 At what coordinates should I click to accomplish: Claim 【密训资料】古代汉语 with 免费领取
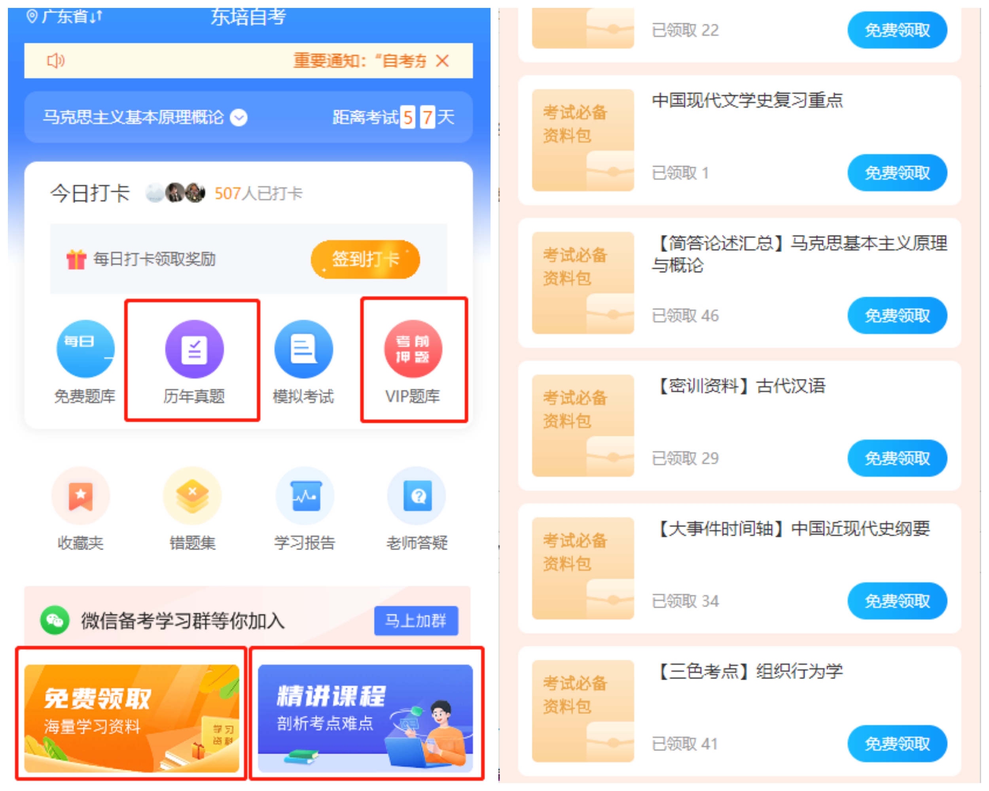click(x=897, y=458)
